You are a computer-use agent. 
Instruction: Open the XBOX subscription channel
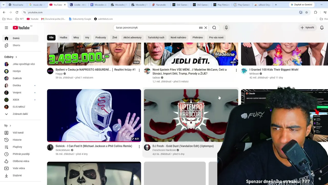pos(20,100)
